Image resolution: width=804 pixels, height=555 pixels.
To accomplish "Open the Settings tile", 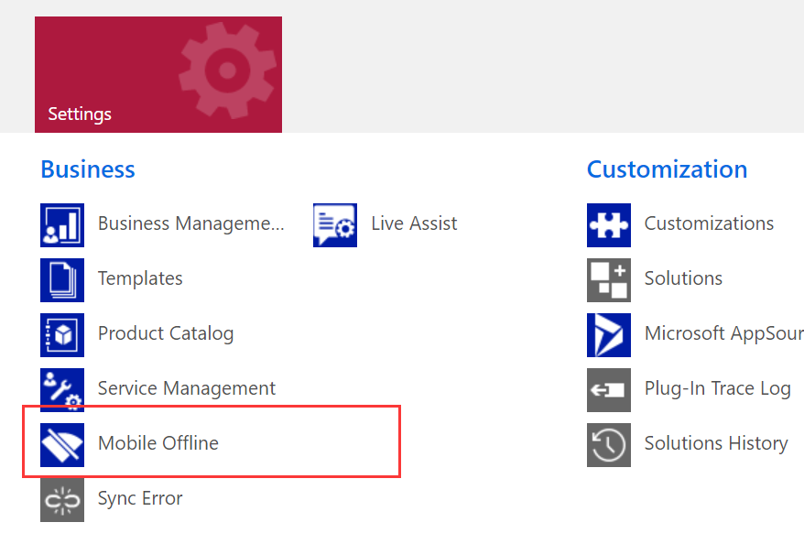I will pyautogui.click(x=158, y=74).
